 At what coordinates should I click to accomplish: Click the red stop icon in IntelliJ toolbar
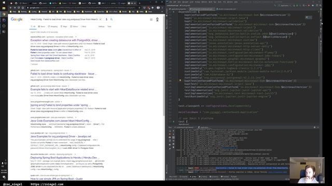pyautogui.click(x=309, y=6)
